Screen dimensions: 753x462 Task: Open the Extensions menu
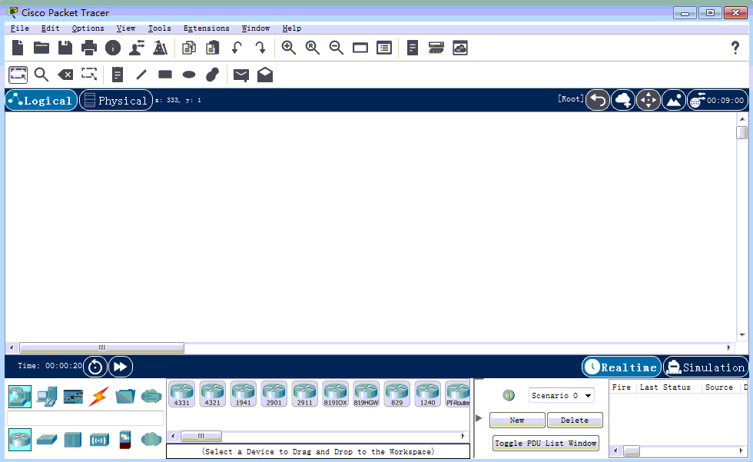coord(207,28)
